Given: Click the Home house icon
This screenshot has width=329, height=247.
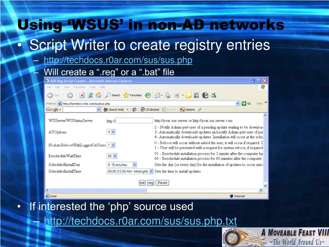Looking at the screenshot, I should click(x=98, y=95).
